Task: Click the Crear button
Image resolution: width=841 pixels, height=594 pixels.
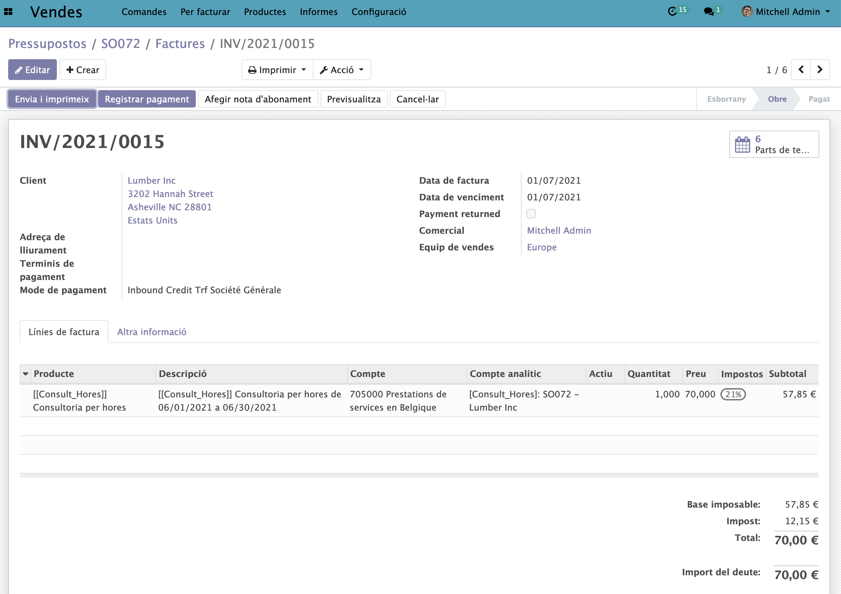Action: tap(83, 69)
